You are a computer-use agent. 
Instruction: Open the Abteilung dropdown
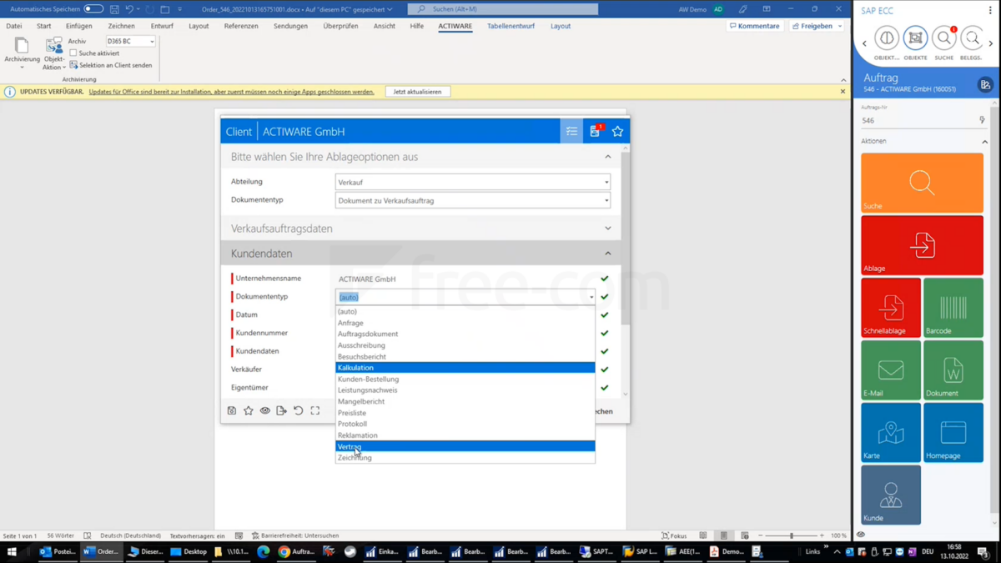coord(606,182)
